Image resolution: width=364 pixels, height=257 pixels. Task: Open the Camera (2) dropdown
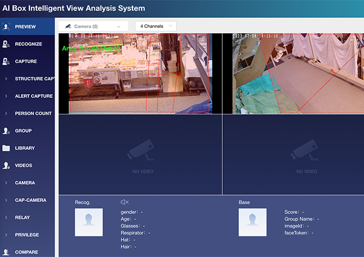click(93, 26)
